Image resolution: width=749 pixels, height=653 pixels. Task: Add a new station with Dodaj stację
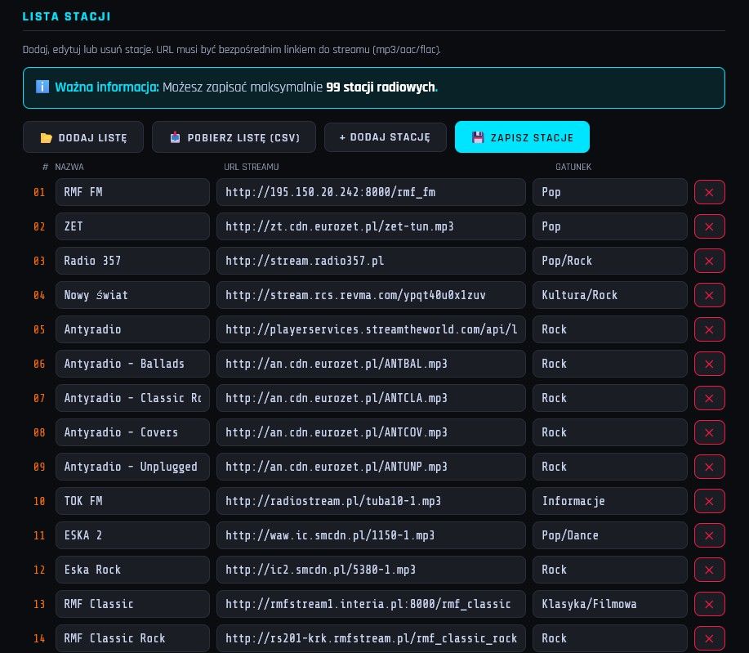click(385, 137)
